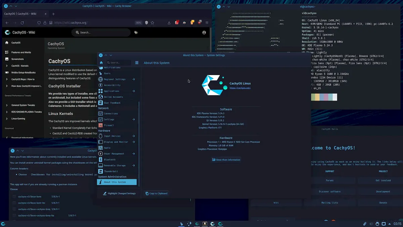The height and width of the screenshot is (227, 403).
Task: Open the browser hamburger menu
Action: (207, 23)
